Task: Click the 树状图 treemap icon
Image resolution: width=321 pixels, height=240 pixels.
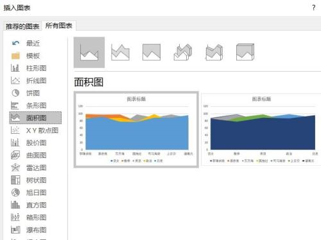Action: pyautogui.click(x=15, y=180)
